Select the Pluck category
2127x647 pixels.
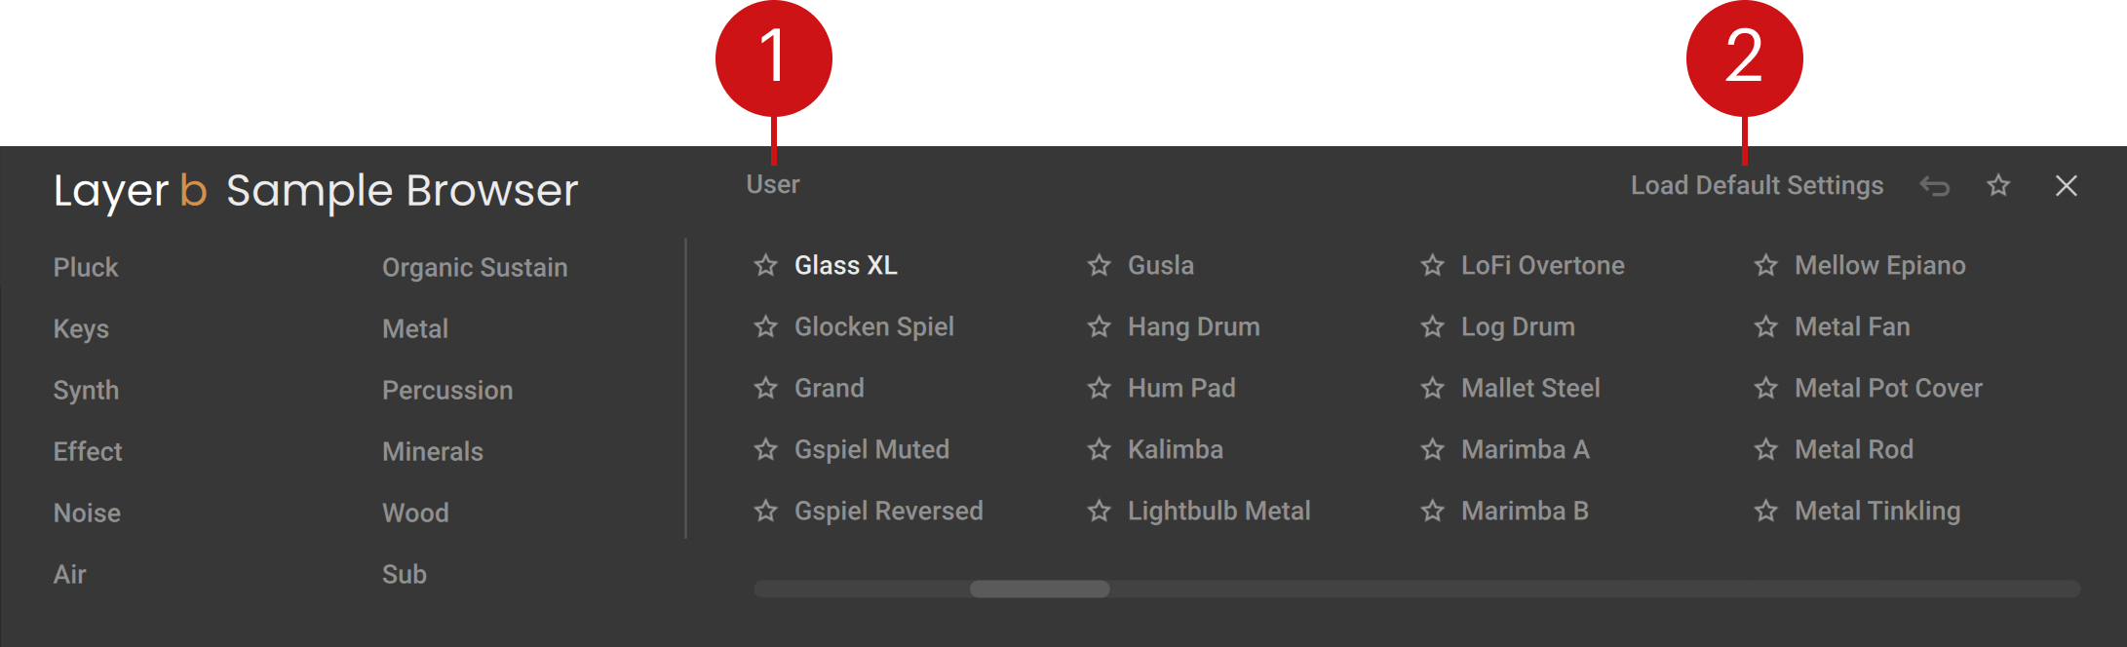point(86,266)
